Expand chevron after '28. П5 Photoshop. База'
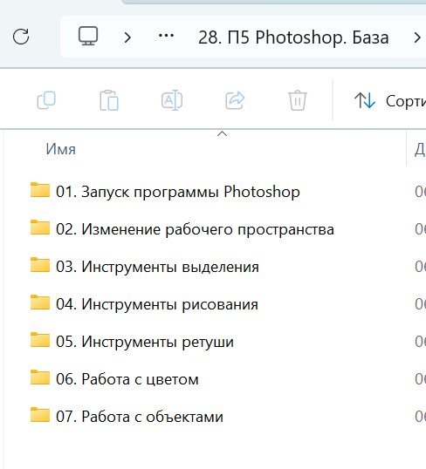 pos(417,37)
